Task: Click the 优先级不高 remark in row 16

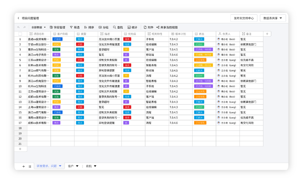Action: coord(247,117)
